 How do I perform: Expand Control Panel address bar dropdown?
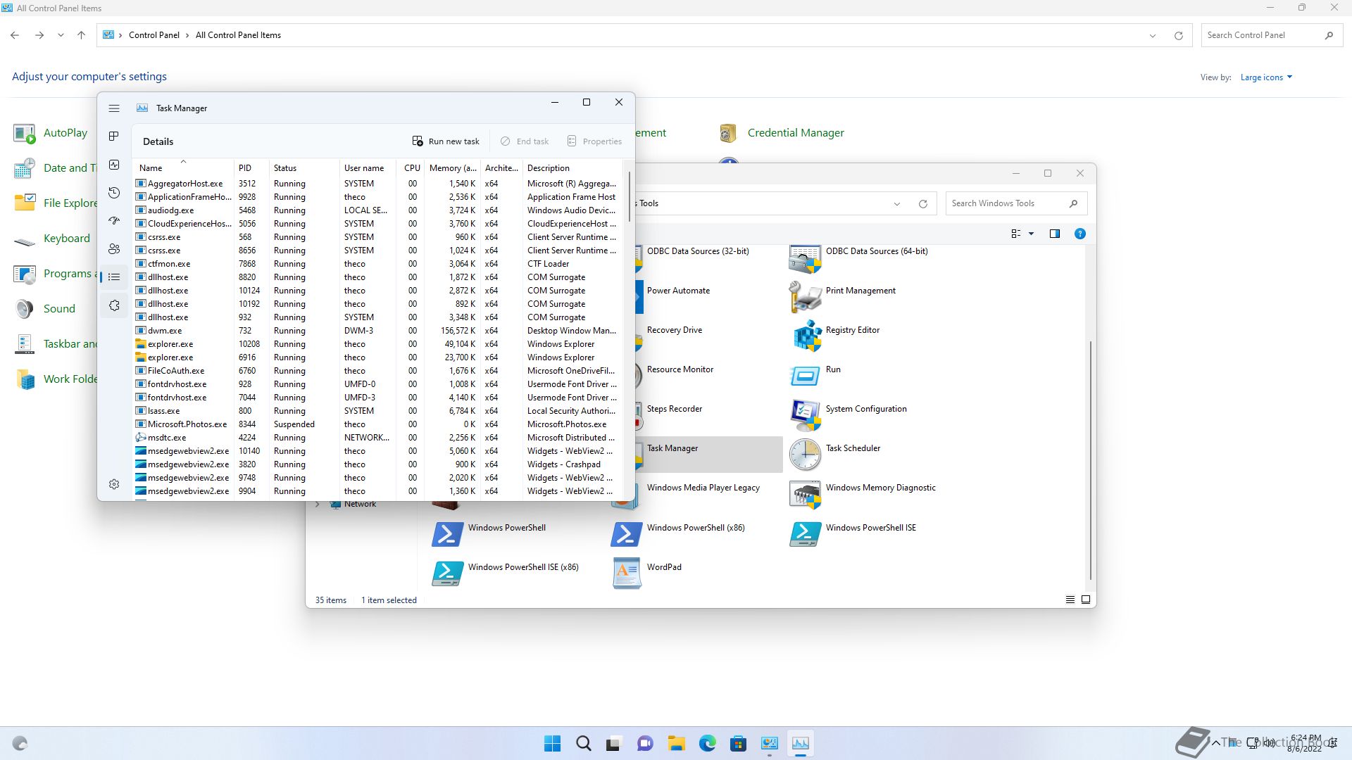click(1152, 35)
